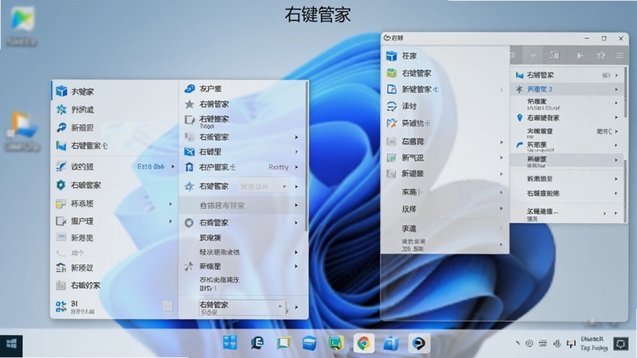
Task: Open the 右键管家 combo box at submenu bottom
Action: [243, 308]
